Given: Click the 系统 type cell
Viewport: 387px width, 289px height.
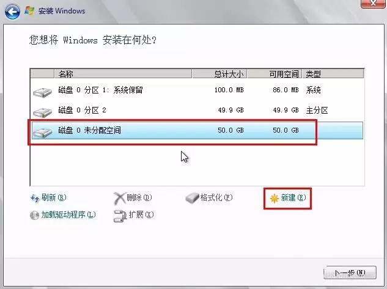Looking at the screenshot, I should pyautogui.click(x=313, y=90).
